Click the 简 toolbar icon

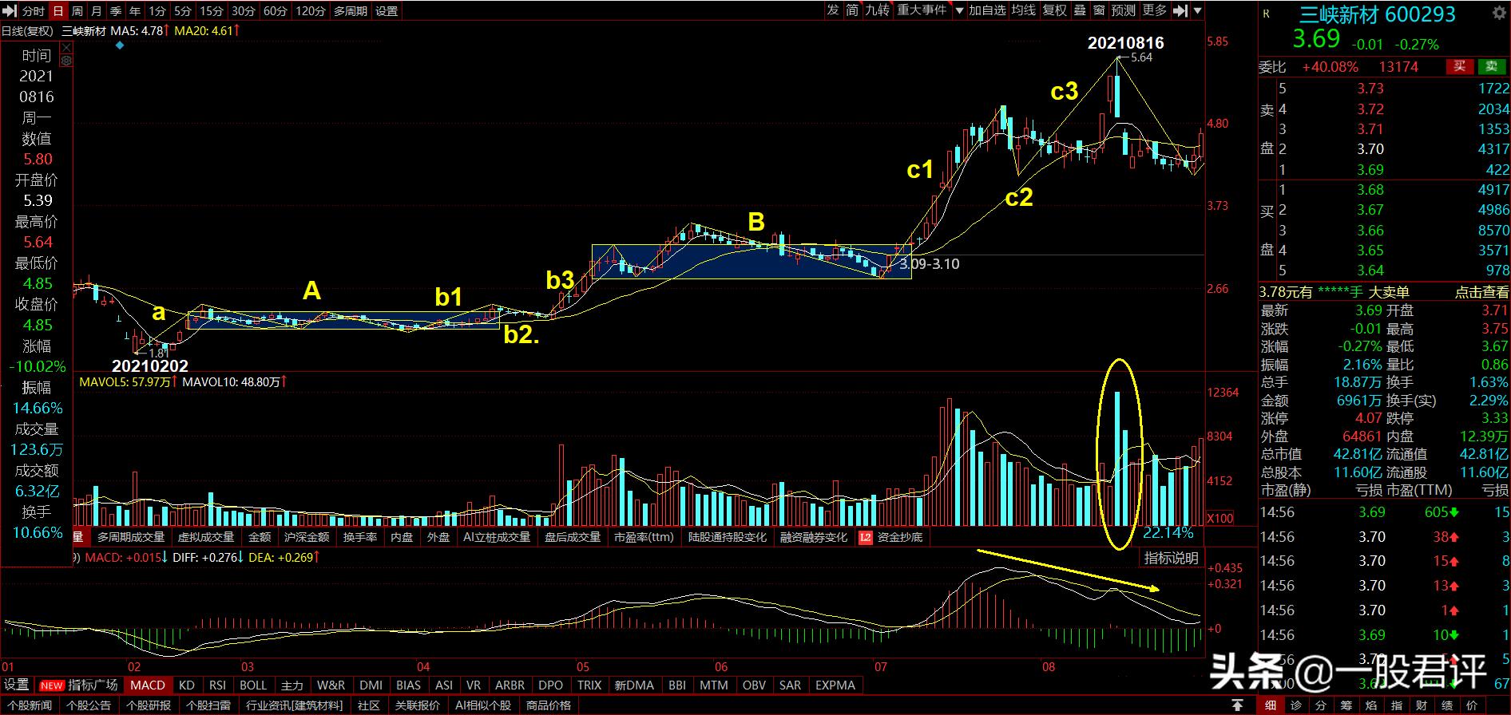[852, 10]
